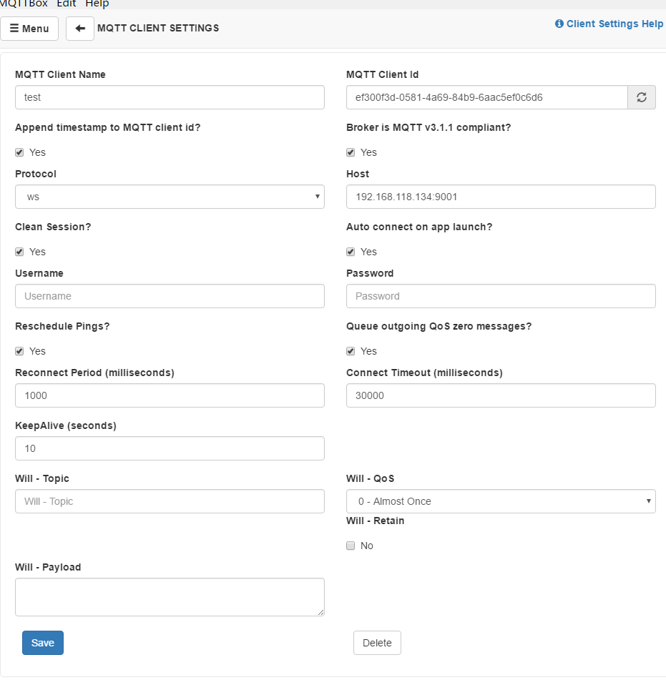This screenshot has width=666, height=680.
Task: Toggle Append timestamp to client id checkbox
Action: tap(19, 152)
